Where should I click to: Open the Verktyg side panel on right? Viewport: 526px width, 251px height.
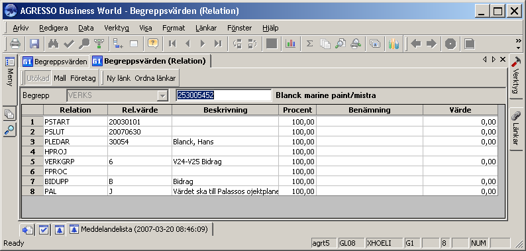coord(515,76)
